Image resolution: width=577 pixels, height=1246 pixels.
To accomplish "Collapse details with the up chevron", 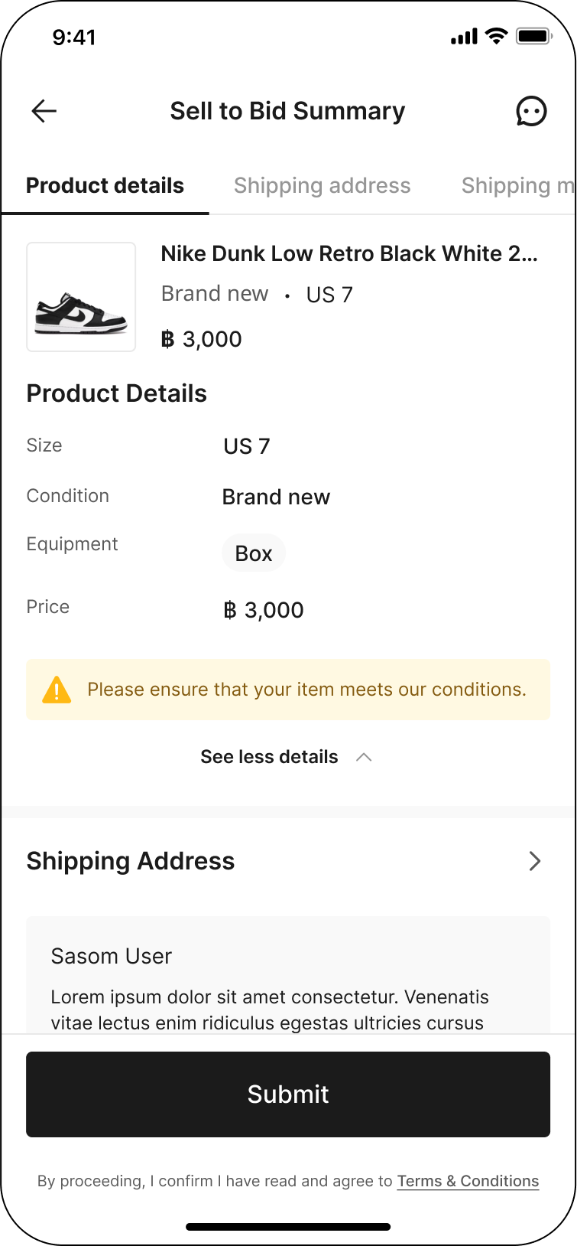I will [364, 757].
